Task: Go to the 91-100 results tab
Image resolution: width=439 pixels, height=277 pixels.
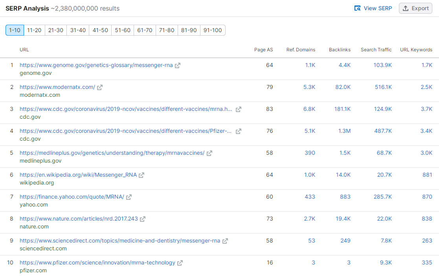Action: click(213, 30)
